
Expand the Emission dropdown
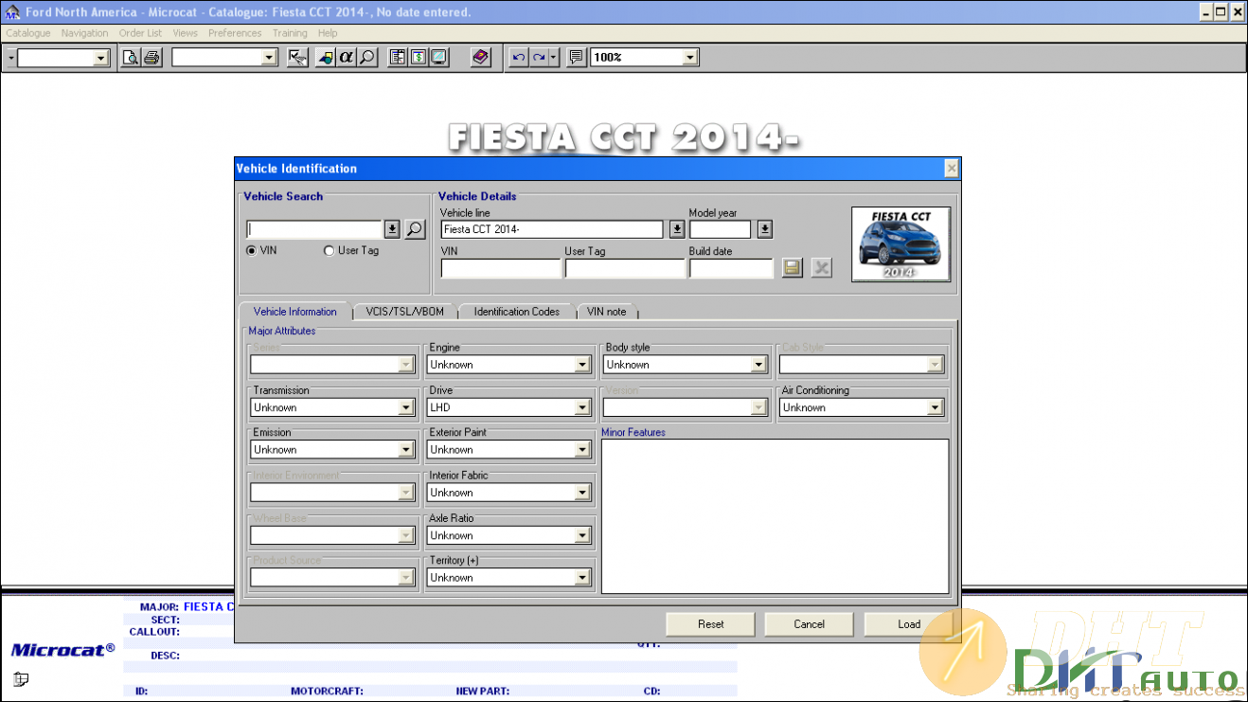click(x=406, y=450)
